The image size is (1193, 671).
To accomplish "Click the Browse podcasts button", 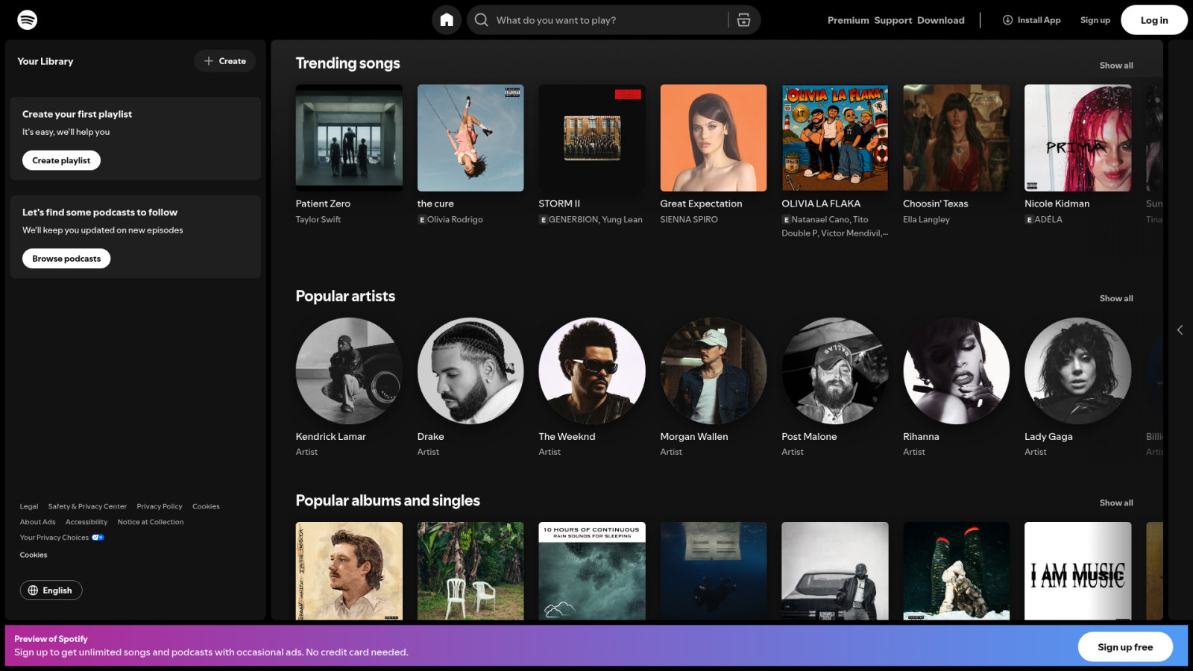I will [x=66, y=259].
